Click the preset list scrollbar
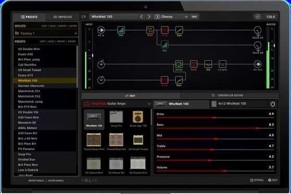 coord(77,67)
